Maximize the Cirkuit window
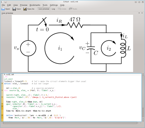145x128 pixels. tap(139, 2)
